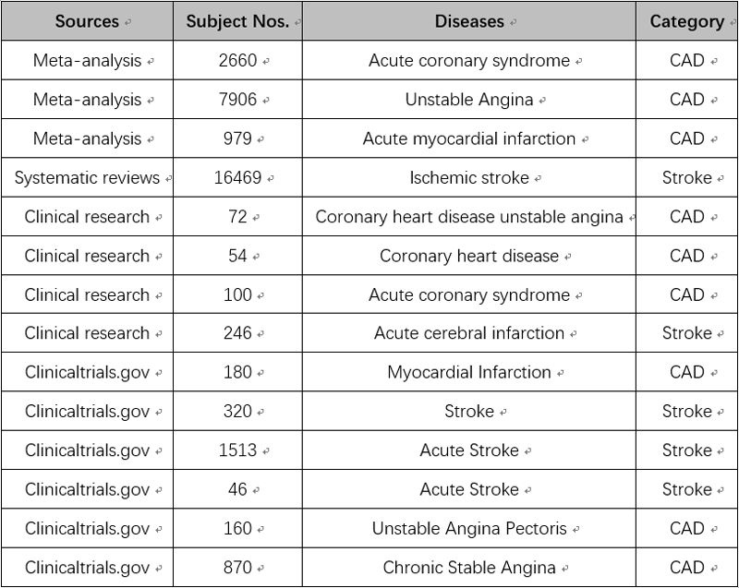Image resolution: width=739 pixels, height=588 pixels.
Task: Click the cell showing 7906
Action: tap(238, 100)
